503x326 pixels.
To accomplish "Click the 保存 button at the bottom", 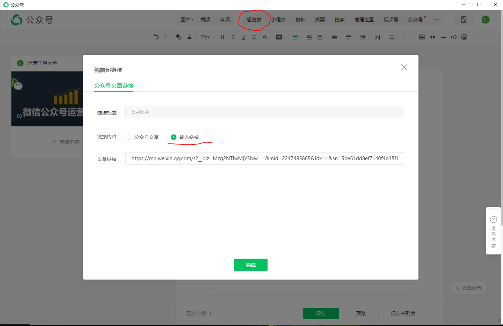I will click(x=321, y=313).
